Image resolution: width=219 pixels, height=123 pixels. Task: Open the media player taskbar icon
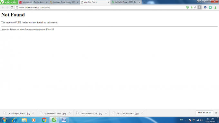34,120
